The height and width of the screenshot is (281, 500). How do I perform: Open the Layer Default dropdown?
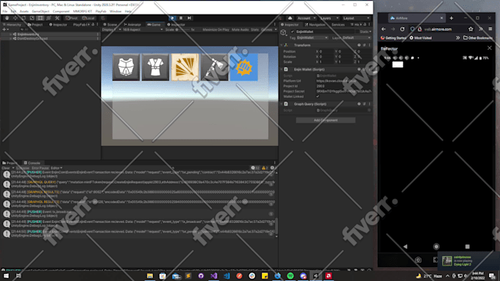[x=356, y=38]
